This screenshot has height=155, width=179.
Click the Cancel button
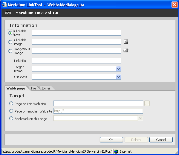[161, 140]
